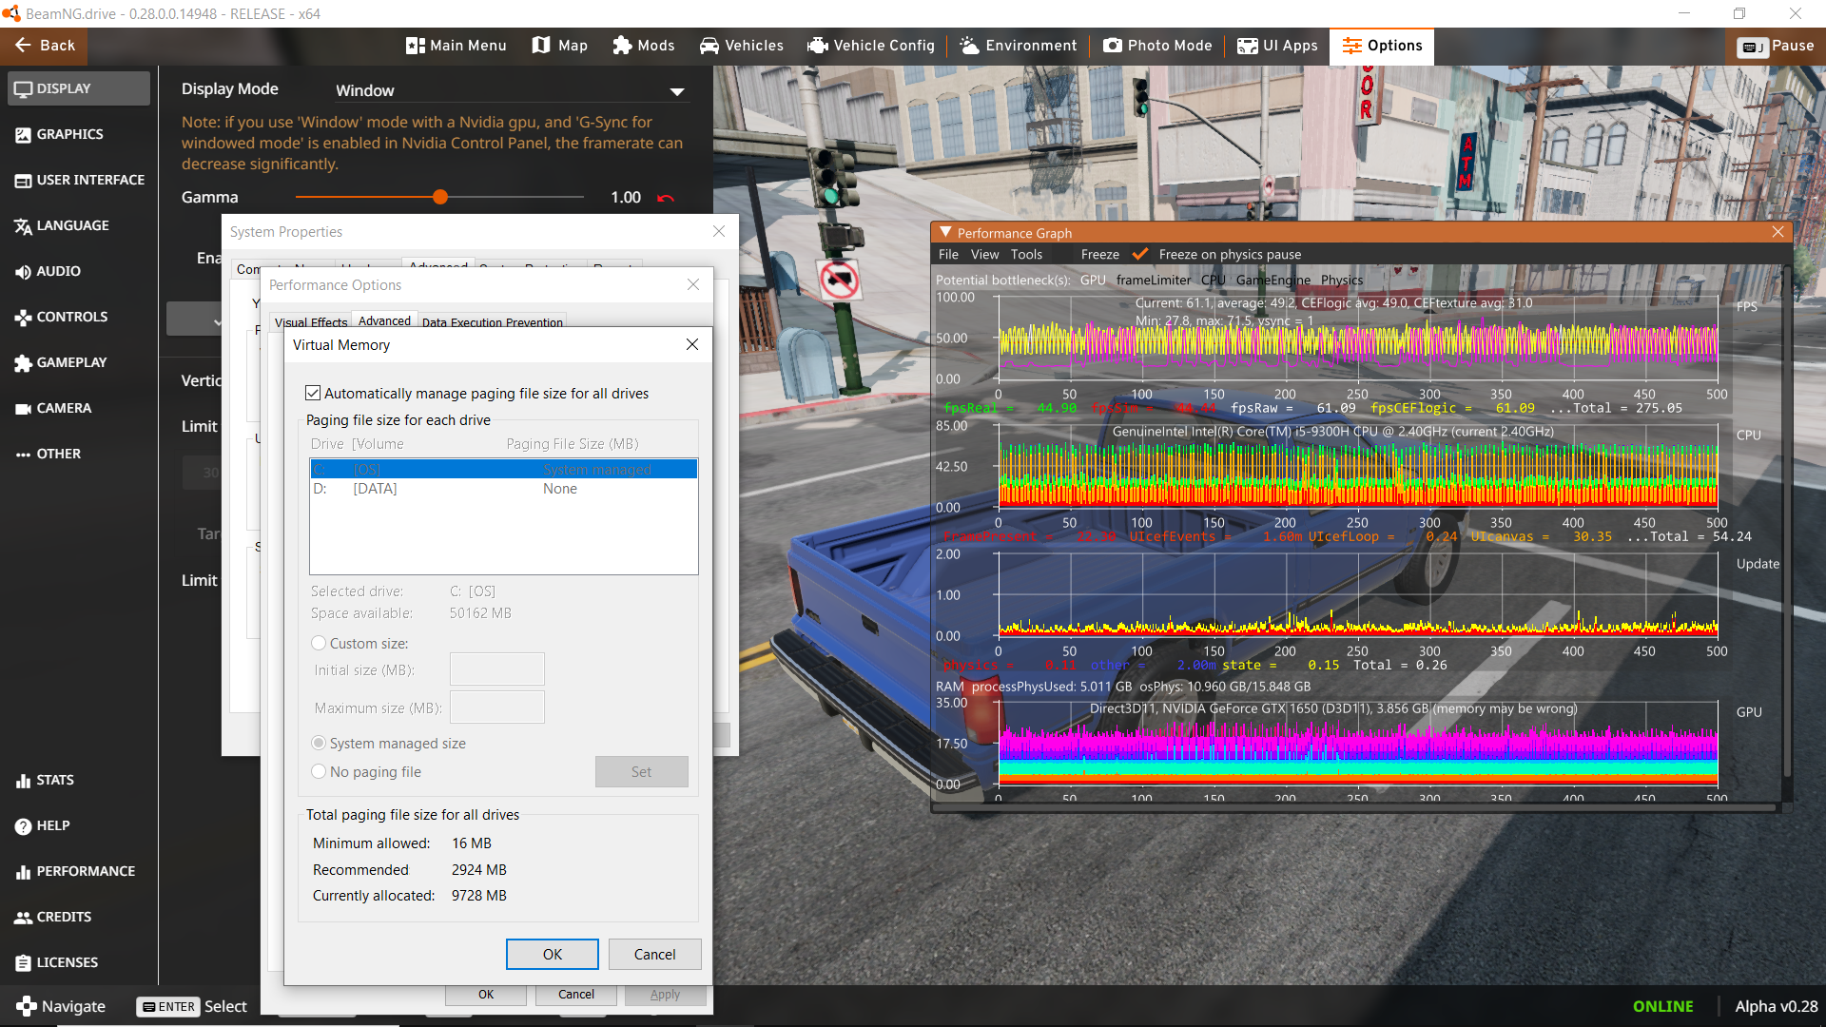
Task: Open UI Apps editor
Action: pyautogui.click(x=1277, y=46)
